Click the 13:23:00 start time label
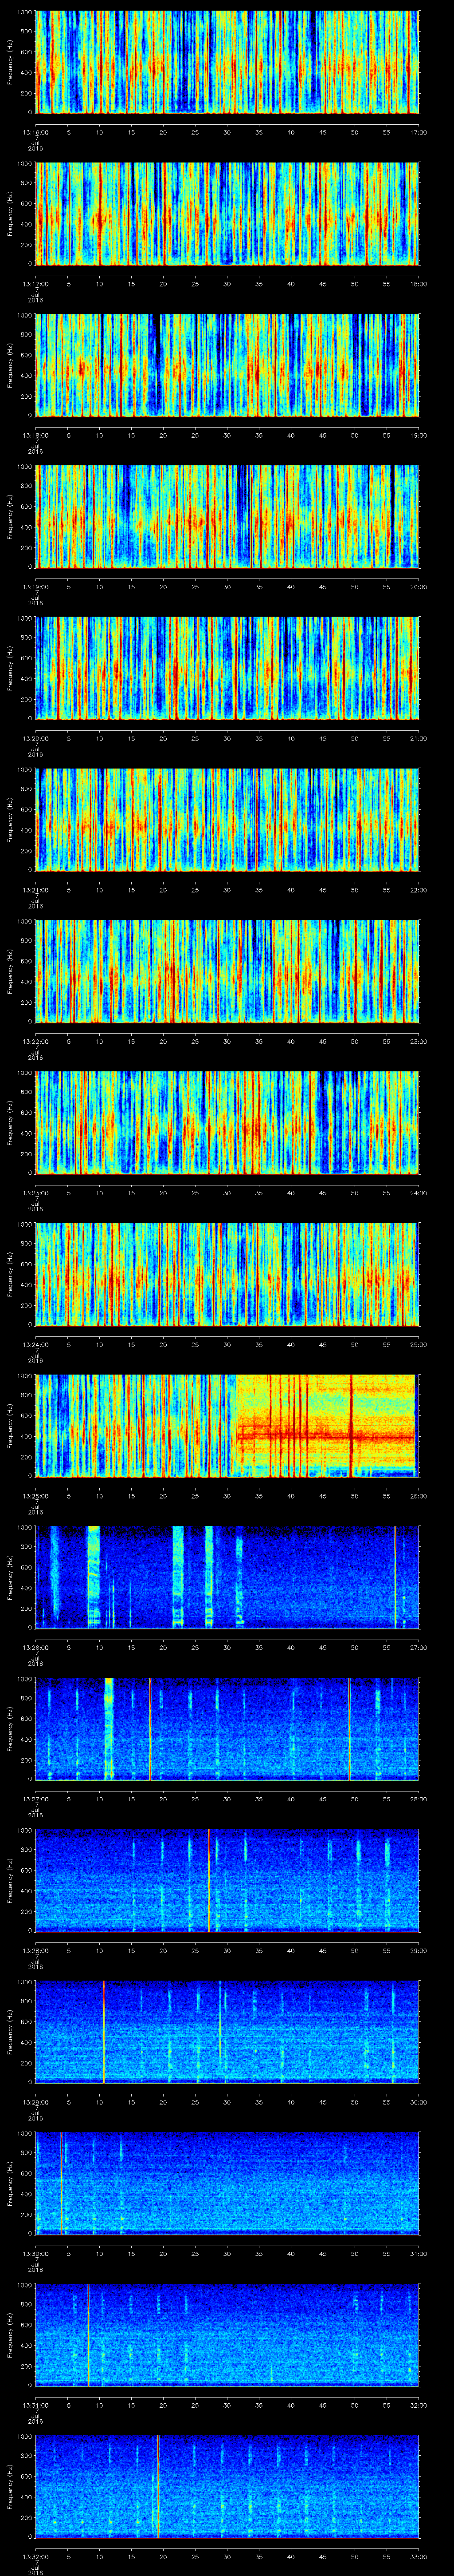This screenshot has height=2576, width=454. point(35,1192)
